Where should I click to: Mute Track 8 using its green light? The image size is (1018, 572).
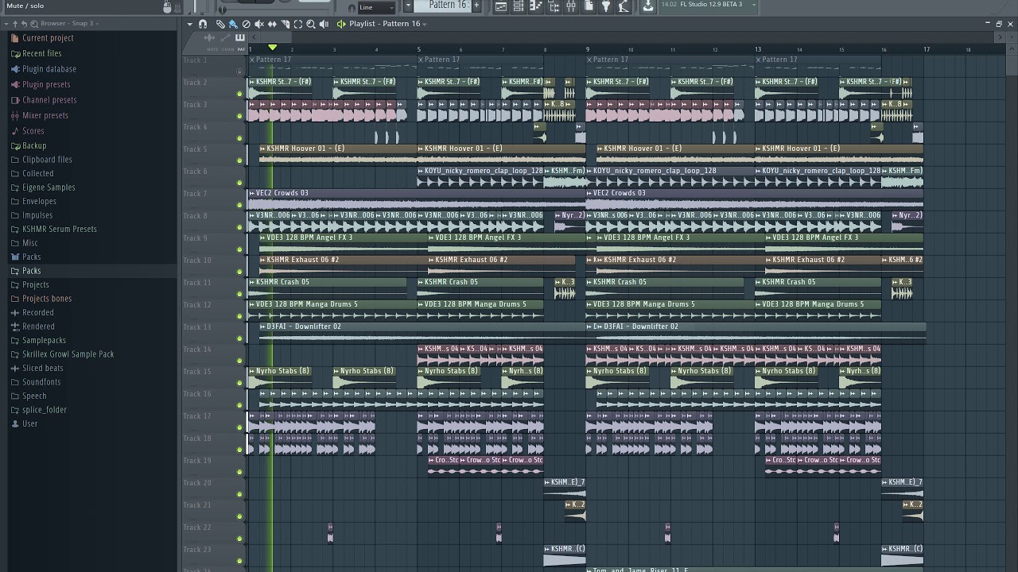[239, 227]
